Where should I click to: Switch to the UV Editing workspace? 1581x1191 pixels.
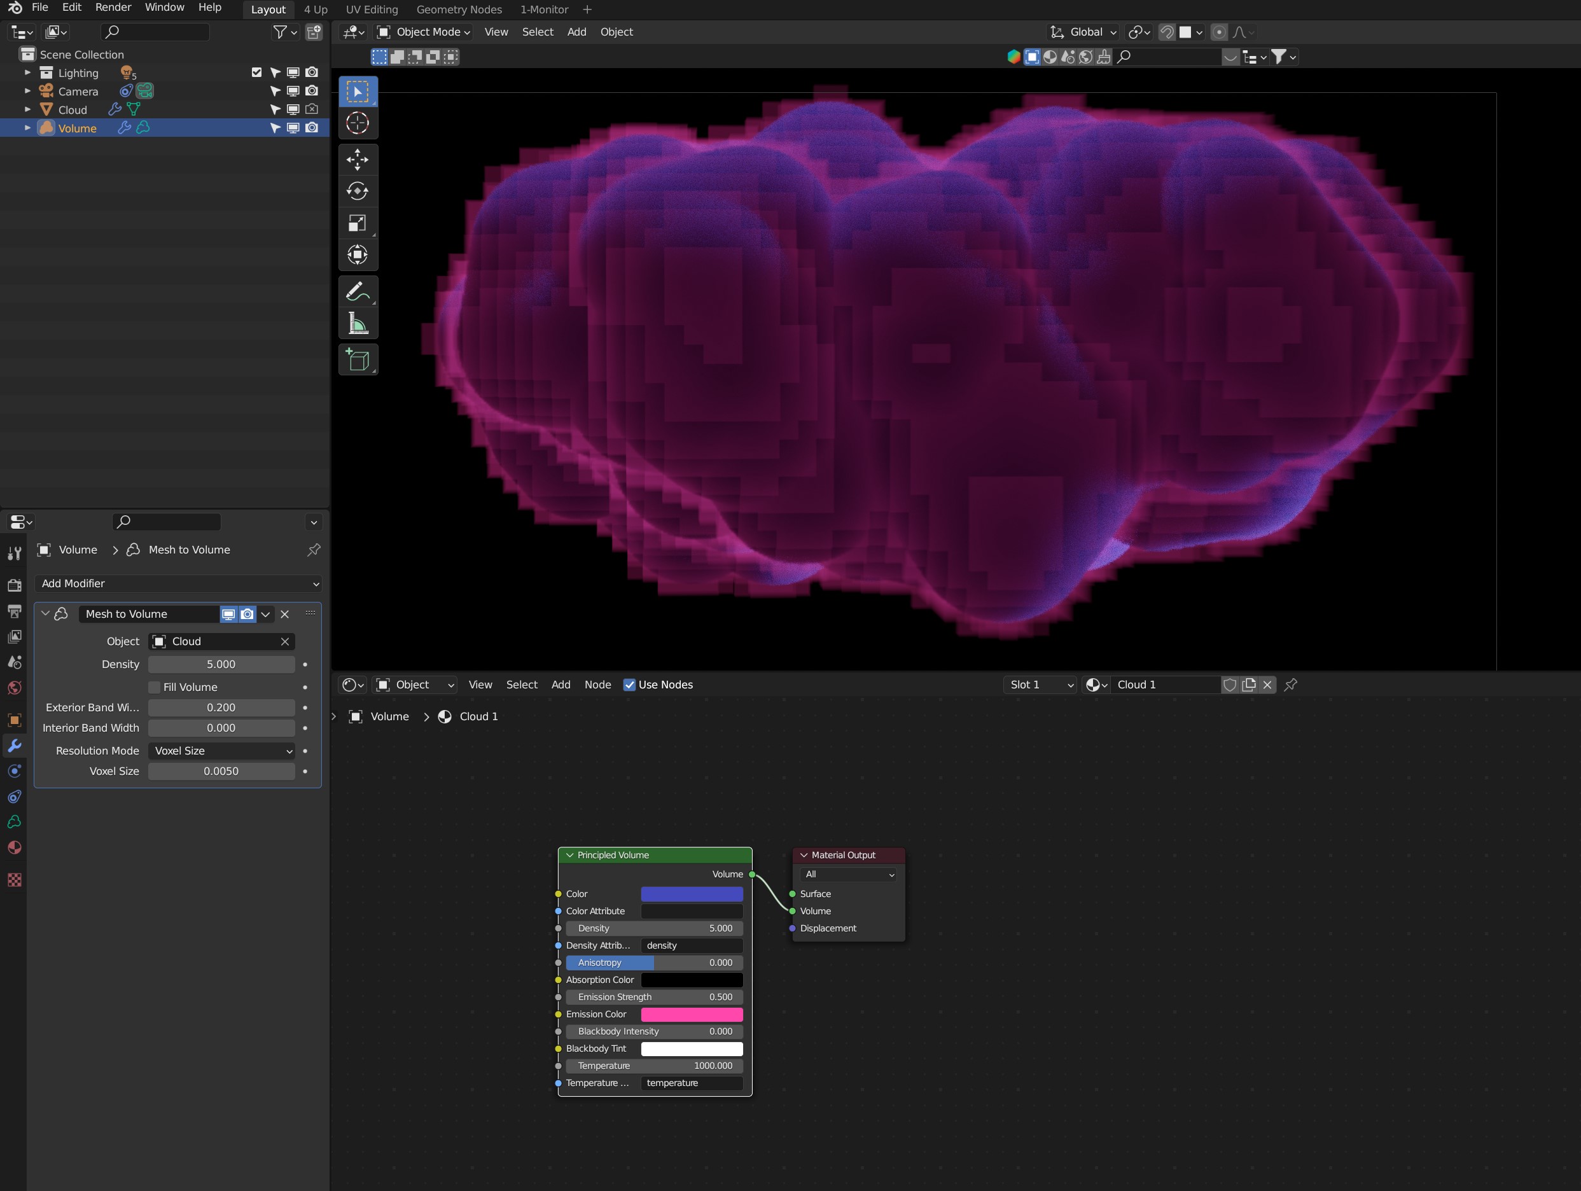[x=371, y=10]
